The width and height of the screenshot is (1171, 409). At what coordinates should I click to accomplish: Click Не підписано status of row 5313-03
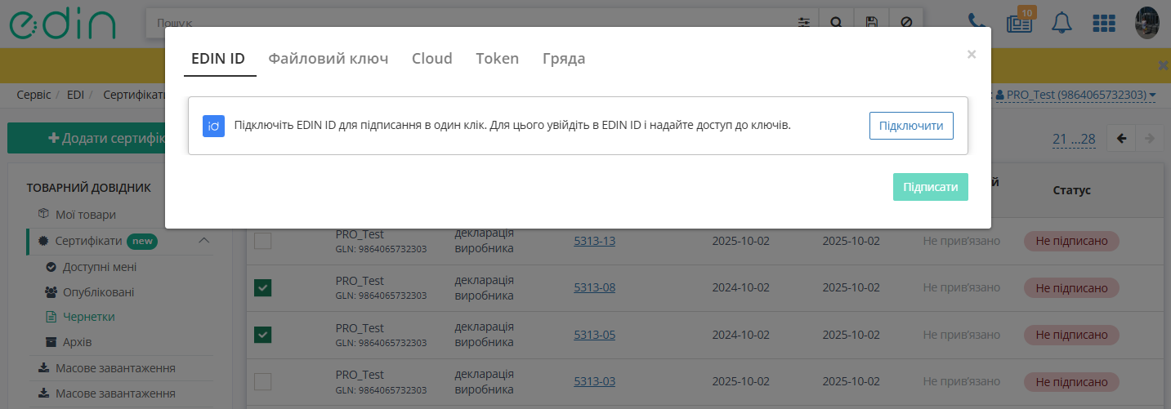point(1071,381)
